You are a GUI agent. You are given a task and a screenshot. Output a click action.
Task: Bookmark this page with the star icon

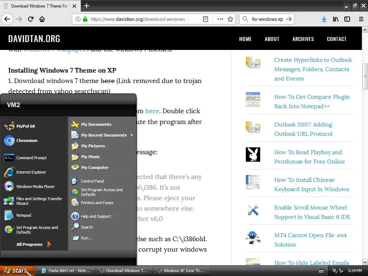pos(230,19)
